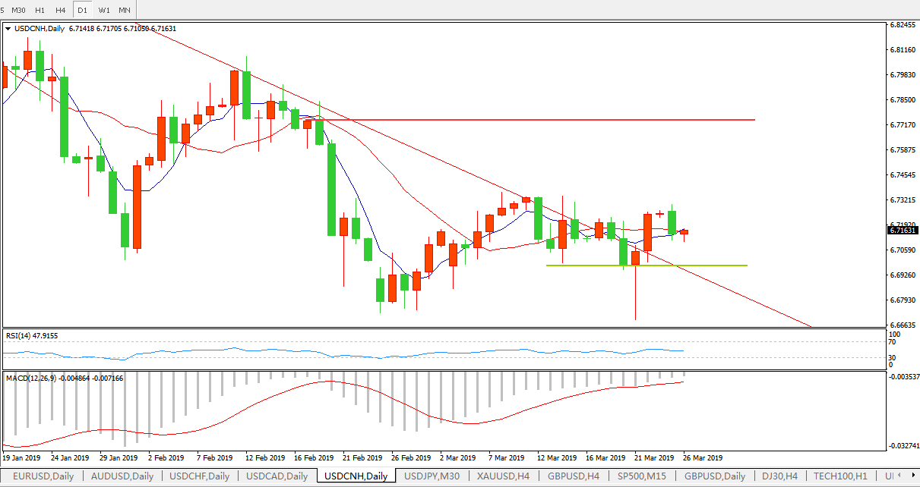Toggle the D1 daily timeframe

point(82,10)
